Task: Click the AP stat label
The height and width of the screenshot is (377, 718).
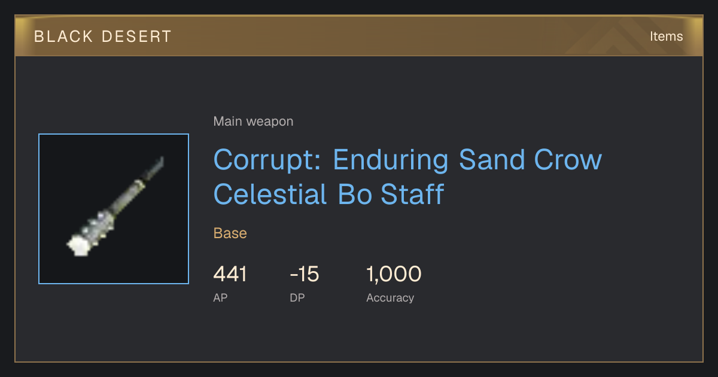Action: [x=220, y=297]
